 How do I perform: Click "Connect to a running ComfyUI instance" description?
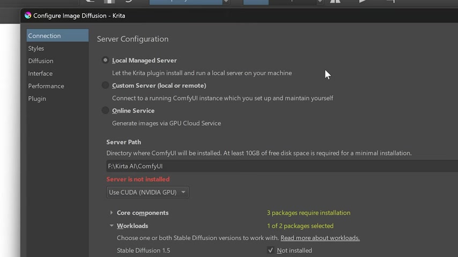[223, 98]
